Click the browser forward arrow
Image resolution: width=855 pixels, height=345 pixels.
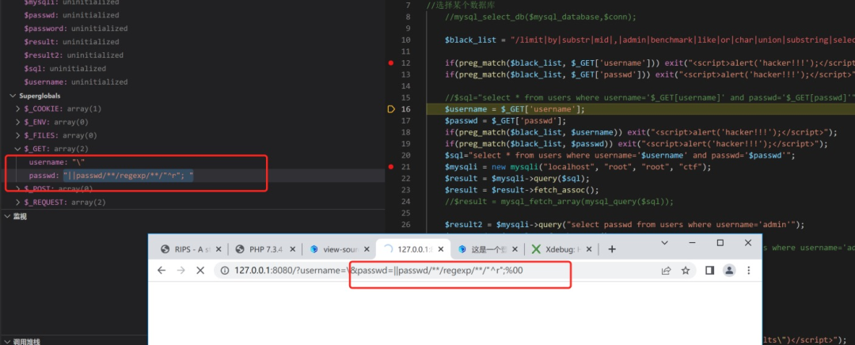point(181,271)
